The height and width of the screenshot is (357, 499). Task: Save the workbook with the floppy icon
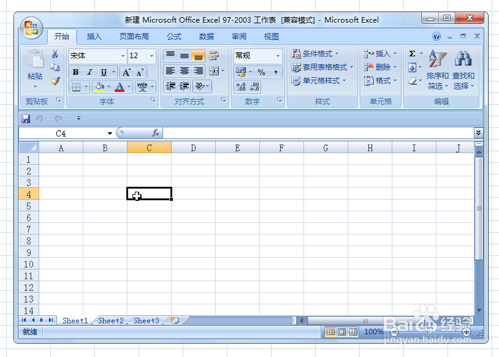click(26, 119)
